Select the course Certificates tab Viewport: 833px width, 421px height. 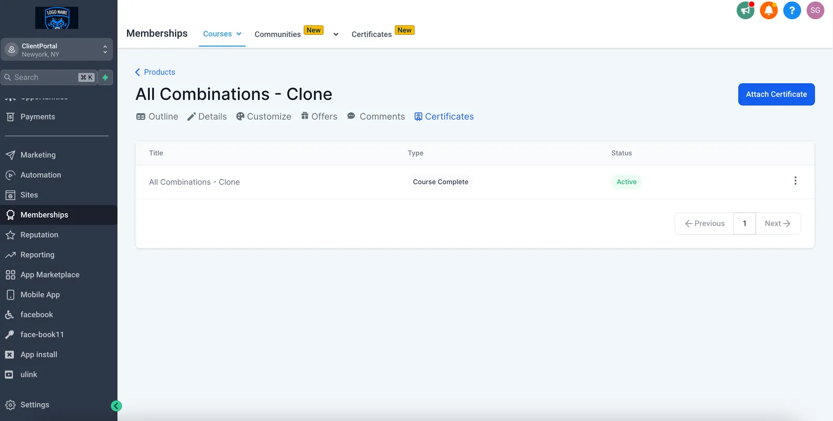444,116
